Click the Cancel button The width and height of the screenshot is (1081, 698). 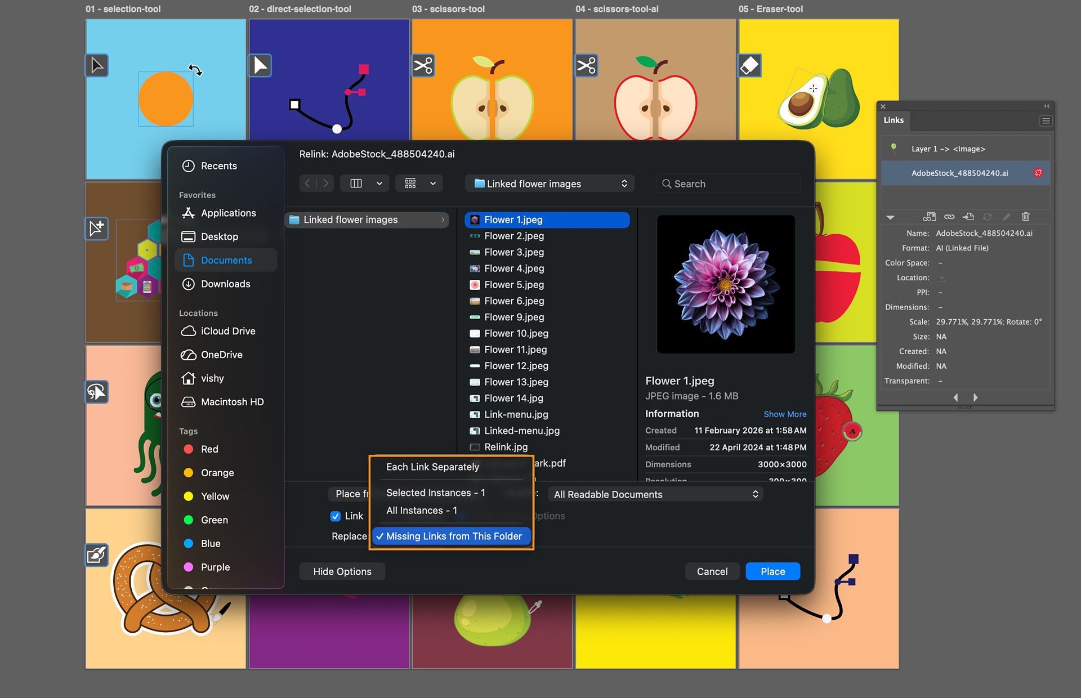[x=712, y=571]
